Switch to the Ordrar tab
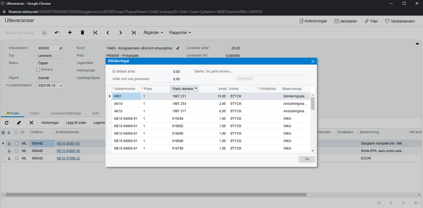Image resolution: width=423 pixels, height=208 pixels. [x=35, y=113]
